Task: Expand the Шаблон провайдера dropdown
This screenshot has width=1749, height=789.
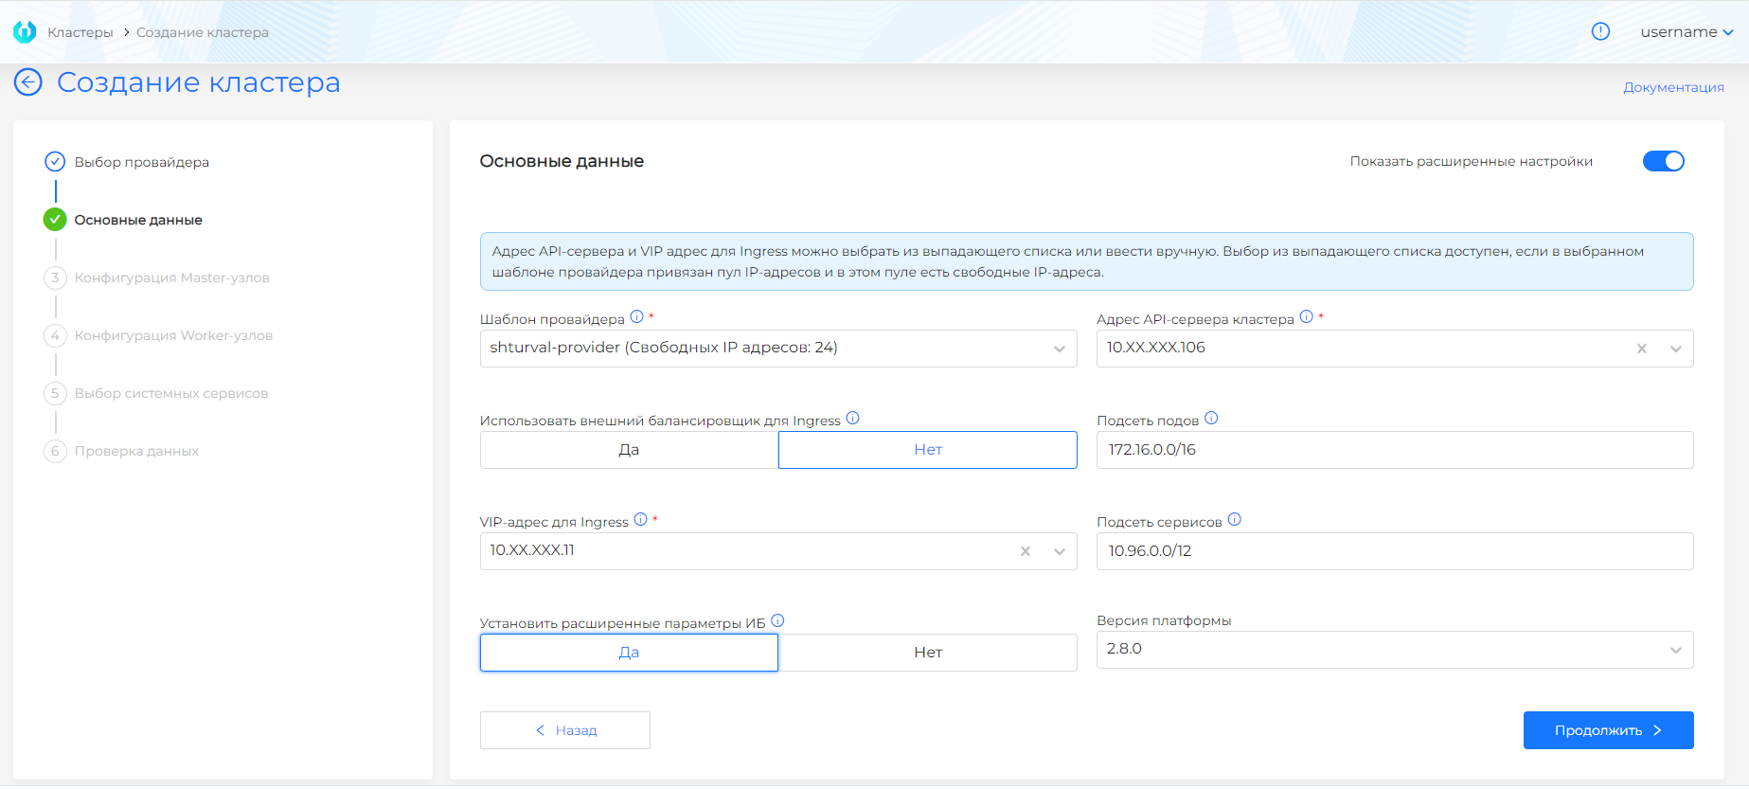Action: pyautogui.click(x=1059, y=349)
